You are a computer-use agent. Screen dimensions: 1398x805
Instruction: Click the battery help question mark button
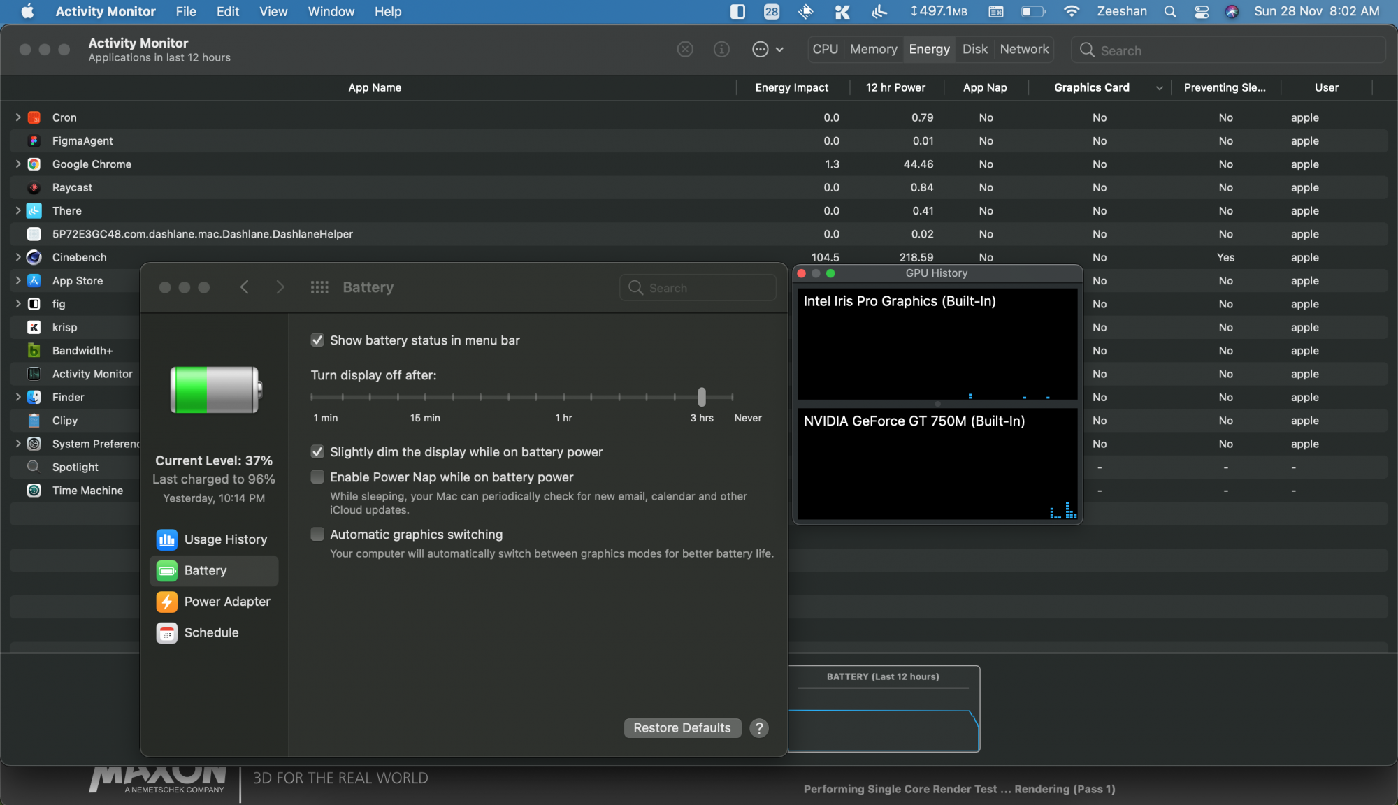tap(758, 728)
